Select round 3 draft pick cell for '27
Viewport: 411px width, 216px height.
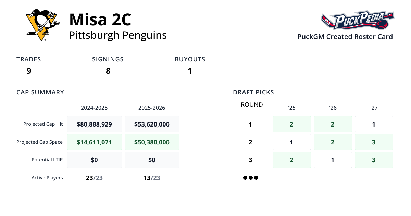(x=374, y=160)
